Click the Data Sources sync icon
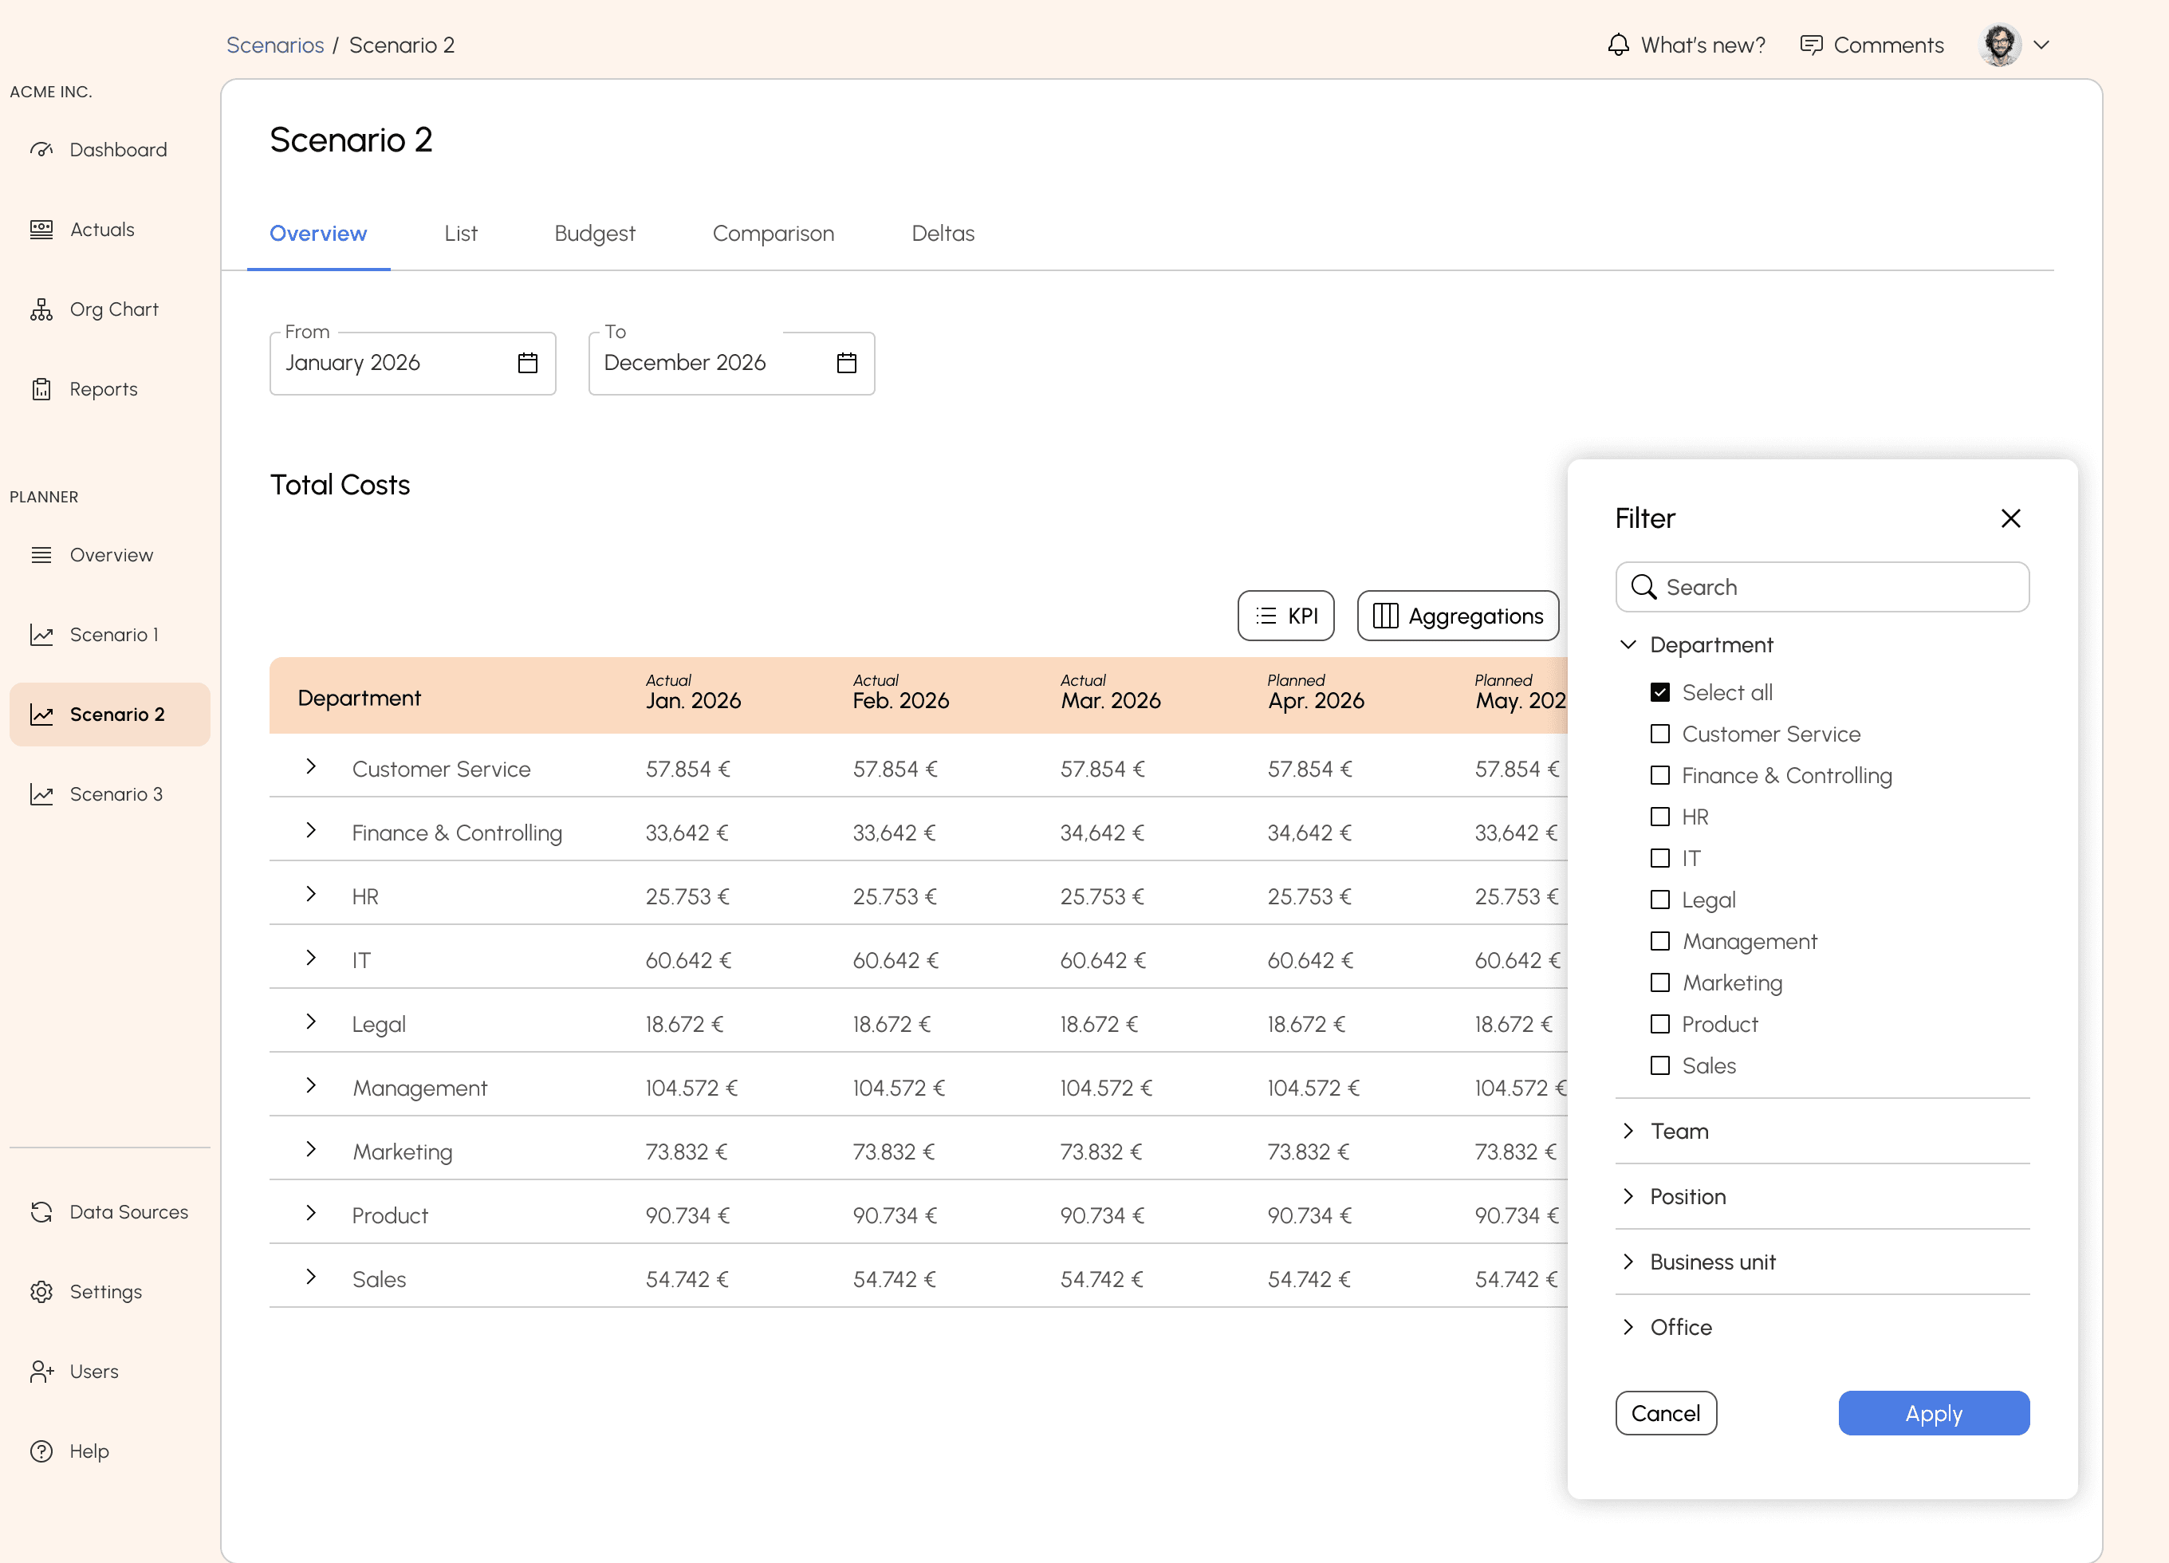 pos(41,1212)
